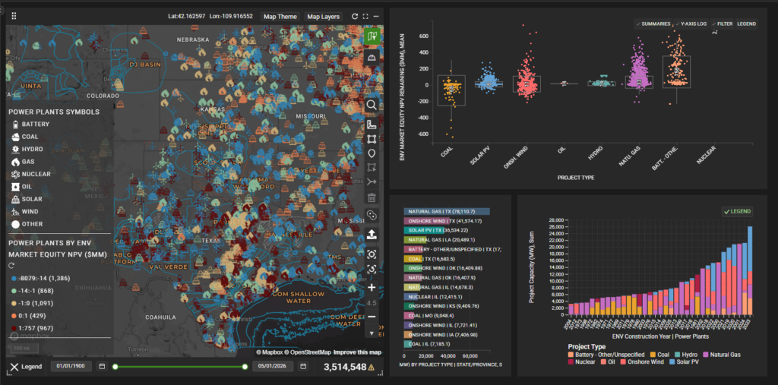Click the link chain icon on the map toolbar
The height and width of the screenshot is (385, 778).
pos(372,216)
